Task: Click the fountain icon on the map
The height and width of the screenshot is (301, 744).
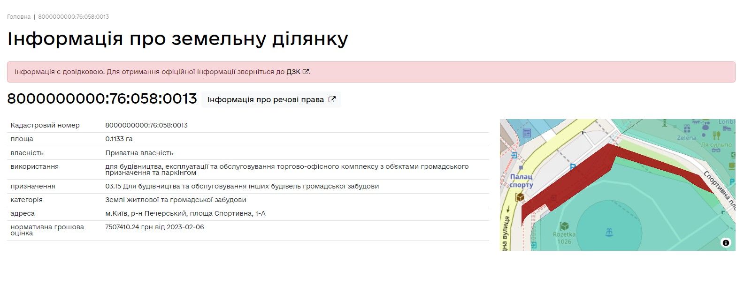Action: pos(609,232)
